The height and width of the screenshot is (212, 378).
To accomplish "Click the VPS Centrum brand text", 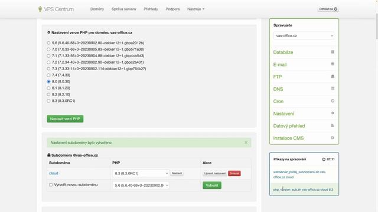I will click(59, 9).
